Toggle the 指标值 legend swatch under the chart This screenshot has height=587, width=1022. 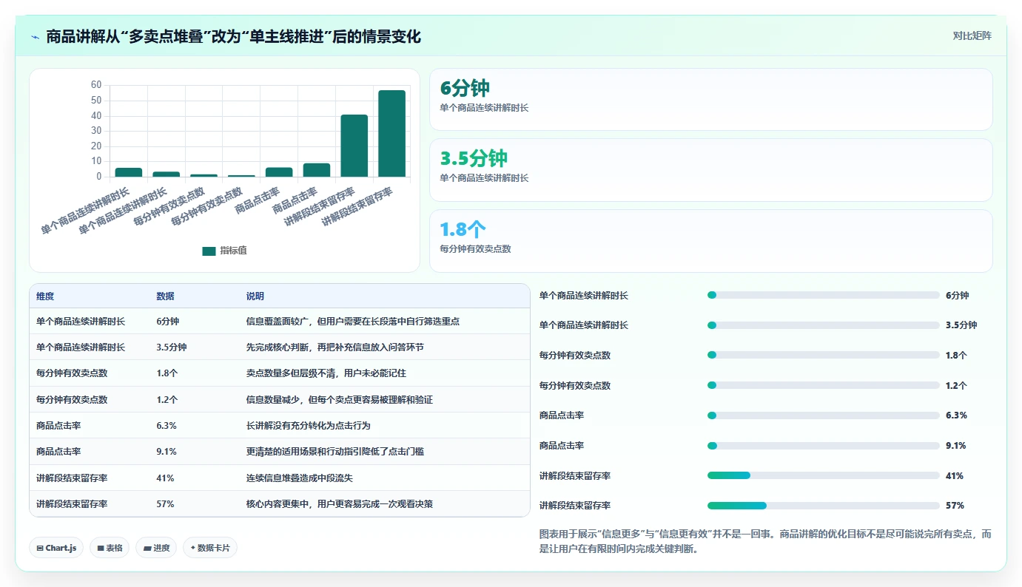pyautogui.click(x=209, y=251)
